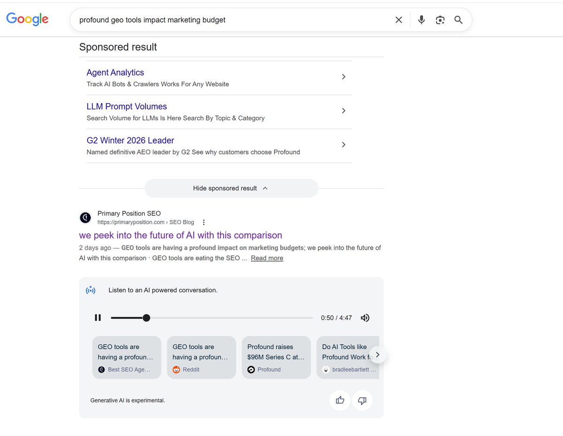The width and height of the screenshot is (563, 436).
Task: Click into the search query field
Action: [x=232, y=20]
